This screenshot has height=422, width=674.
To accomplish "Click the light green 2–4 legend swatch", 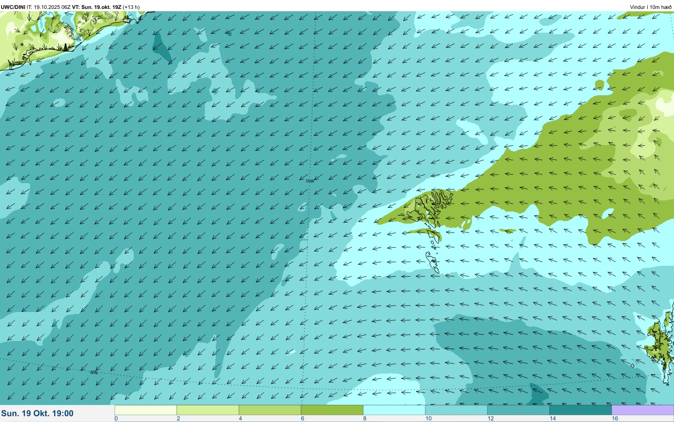I will click(208, 410).
